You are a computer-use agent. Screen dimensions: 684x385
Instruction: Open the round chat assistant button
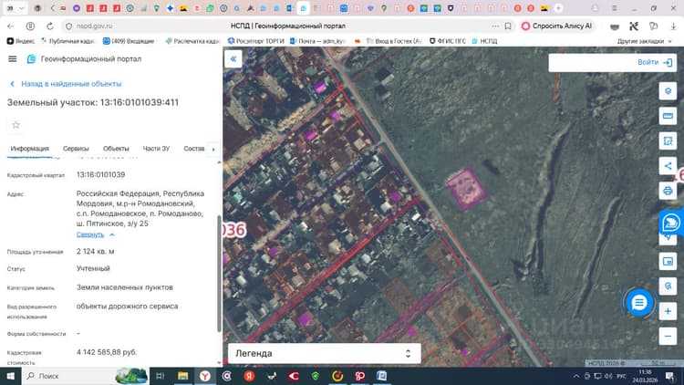coord(639,303)
